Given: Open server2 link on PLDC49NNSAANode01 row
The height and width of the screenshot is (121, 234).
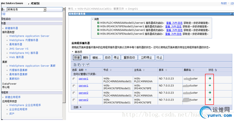Looking at the screenshot, I should pyautogui.click(x=83, y=93).
